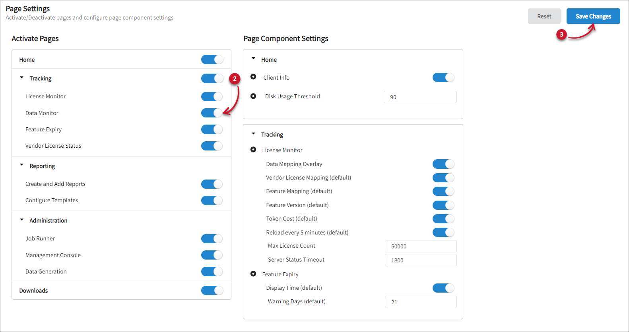
Task: Collapse the Tracking section in Activate Pages
Action: 22,78
